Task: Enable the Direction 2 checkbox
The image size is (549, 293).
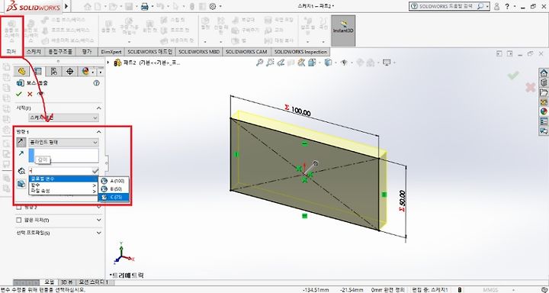Action: (x=19, y=207)
